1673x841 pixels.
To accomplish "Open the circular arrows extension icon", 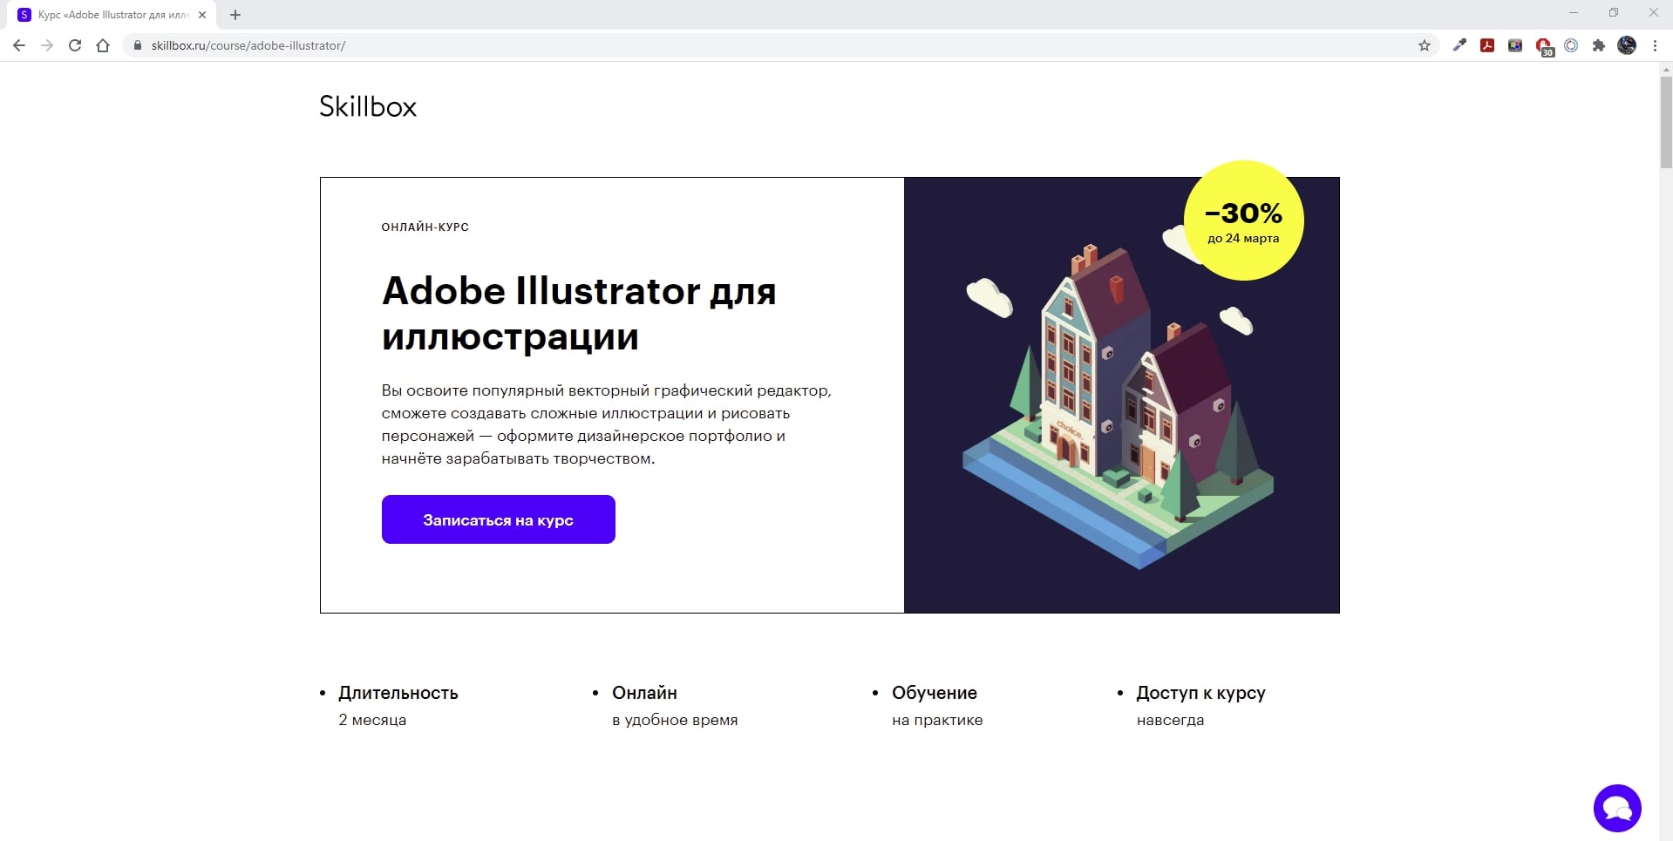I will [1571, 45].
